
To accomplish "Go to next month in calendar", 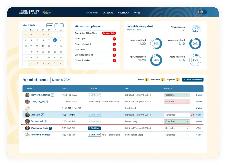I will coord(62,25).
